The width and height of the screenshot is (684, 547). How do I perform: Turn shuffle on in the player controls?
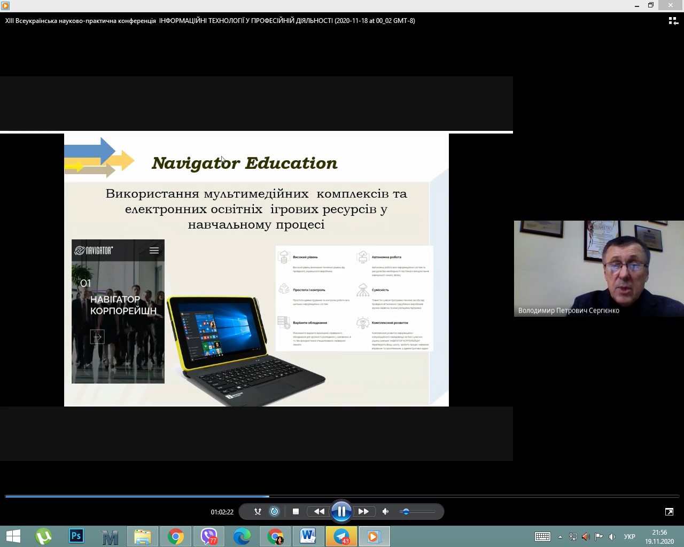(258, 512)
